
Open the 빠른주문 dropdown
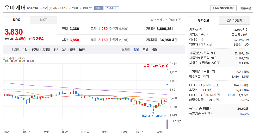coord(246,8)
